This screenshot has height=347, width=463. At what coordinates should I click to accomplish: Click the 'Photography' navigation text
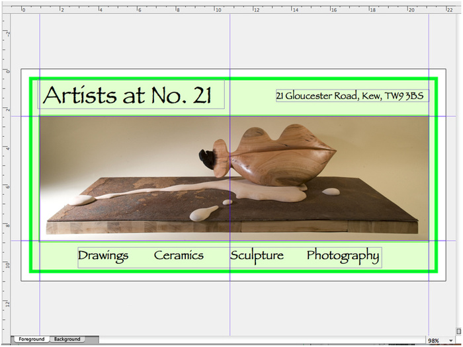[x=343, y=256]
